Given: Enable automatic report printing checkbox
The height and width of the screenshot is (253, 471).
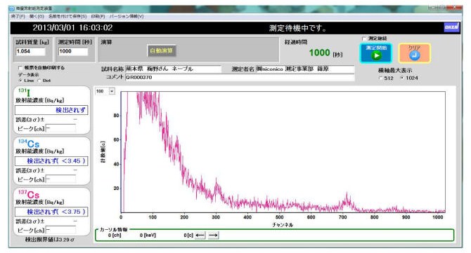Looking at the screenshot, I should (x=20, y=68).
